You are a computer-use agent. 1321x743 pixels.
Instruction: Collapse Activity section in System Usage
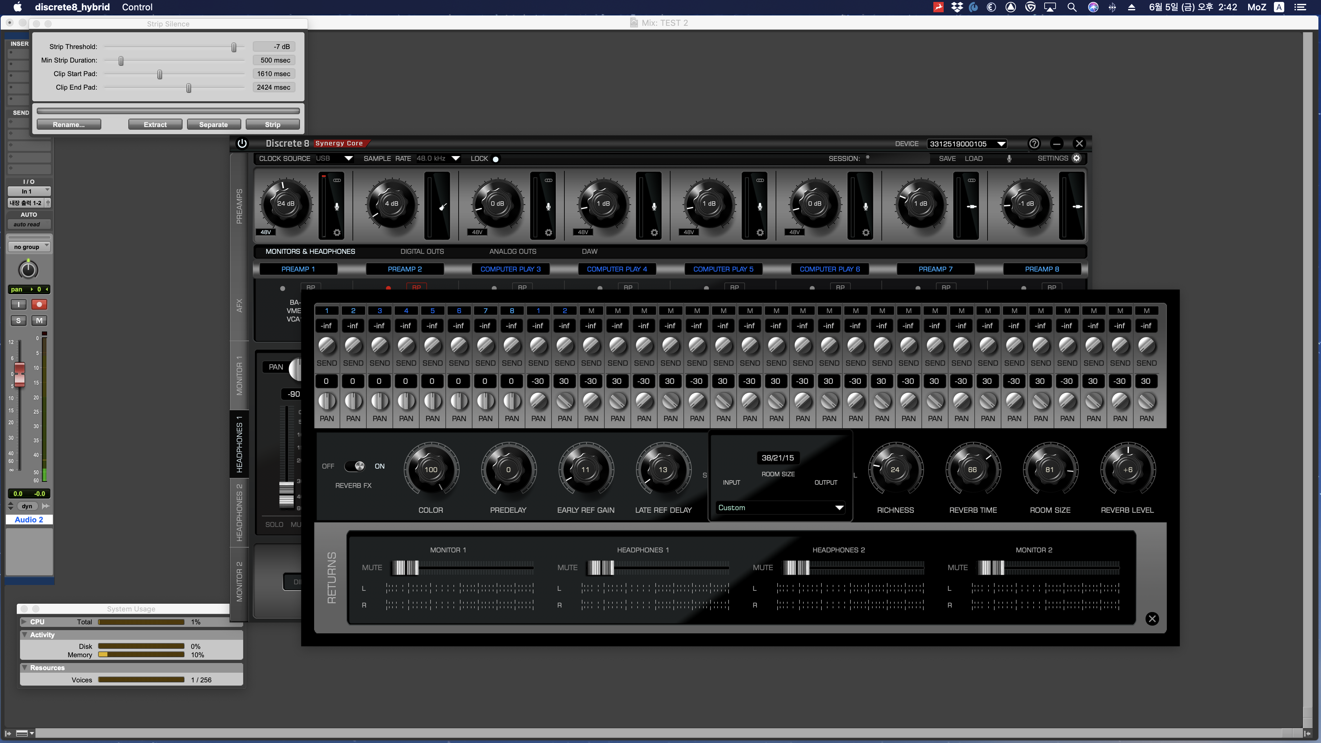pyautogui.click(x=24, y=635)
